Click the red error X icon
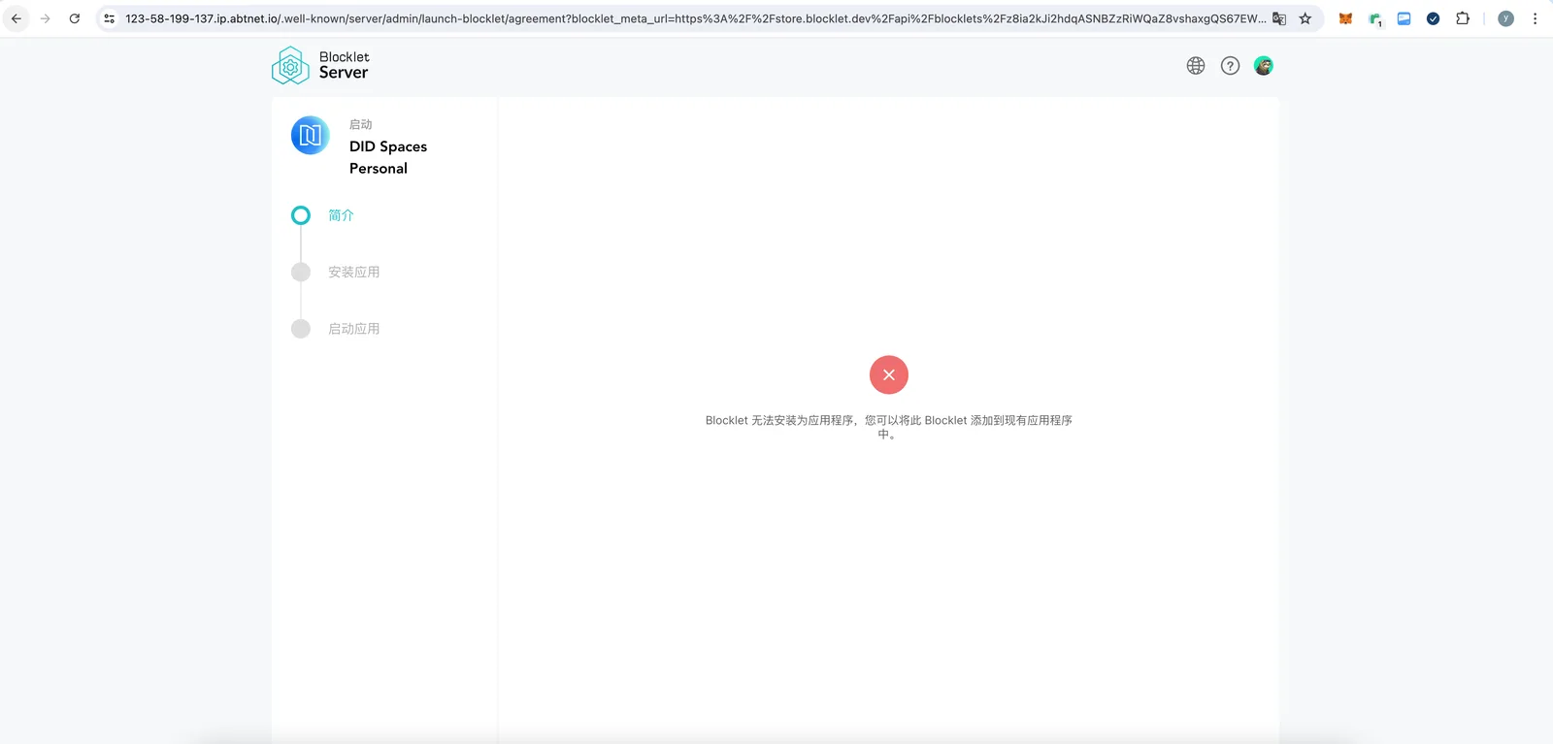 (x=889, y=374)
